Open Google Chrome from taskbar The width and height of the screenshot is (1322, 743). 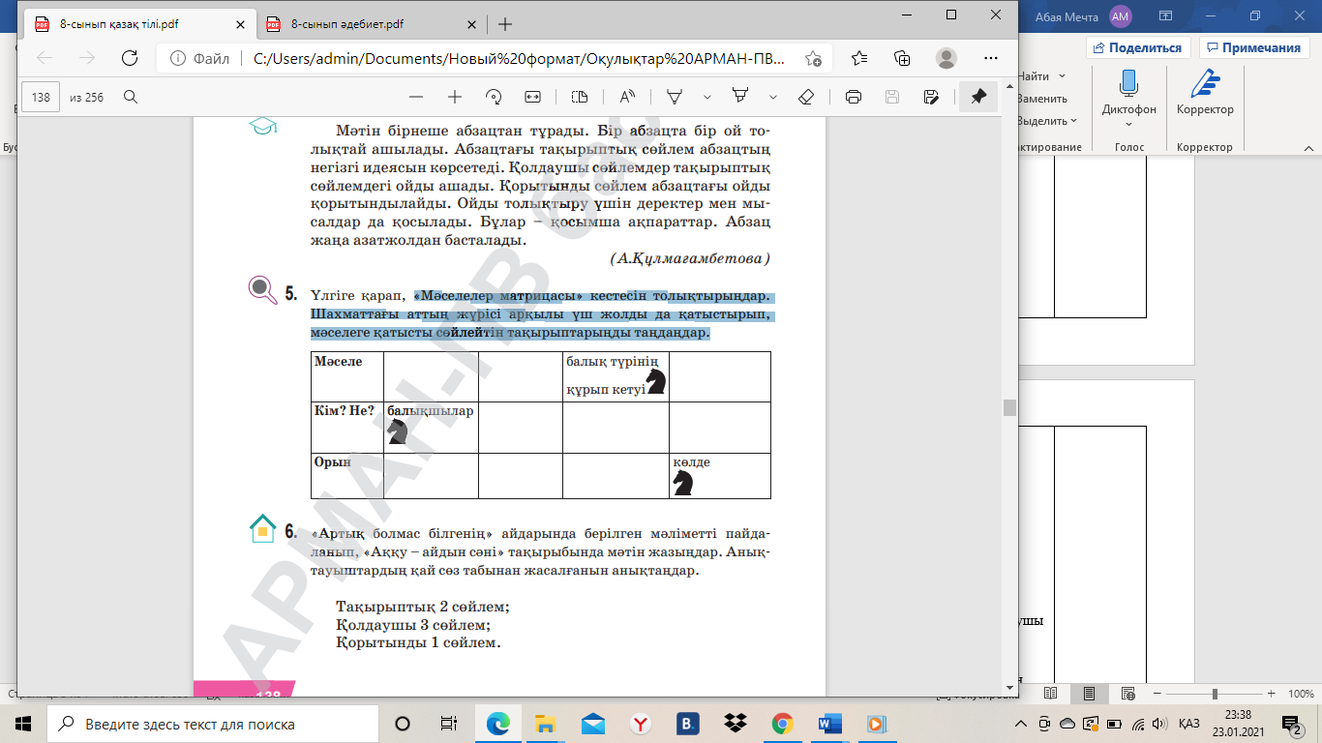[x=782, y=724]
